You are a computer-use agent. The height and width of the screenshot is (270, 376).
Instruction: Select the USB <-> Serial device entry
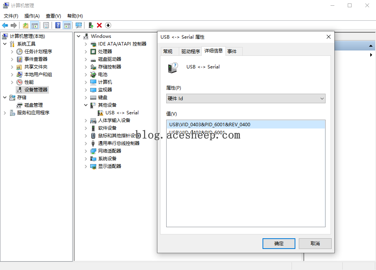[122, 113]
